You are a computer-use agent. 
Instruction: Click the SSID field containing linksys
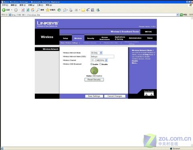coord(102,56)
